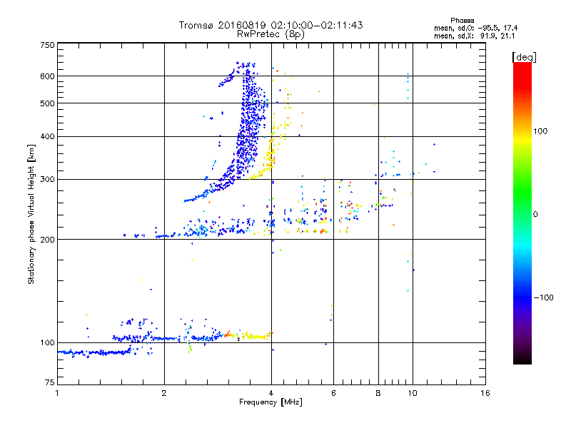
Task: Click the '6' x-axis tick label
Action: pos(333,393)
